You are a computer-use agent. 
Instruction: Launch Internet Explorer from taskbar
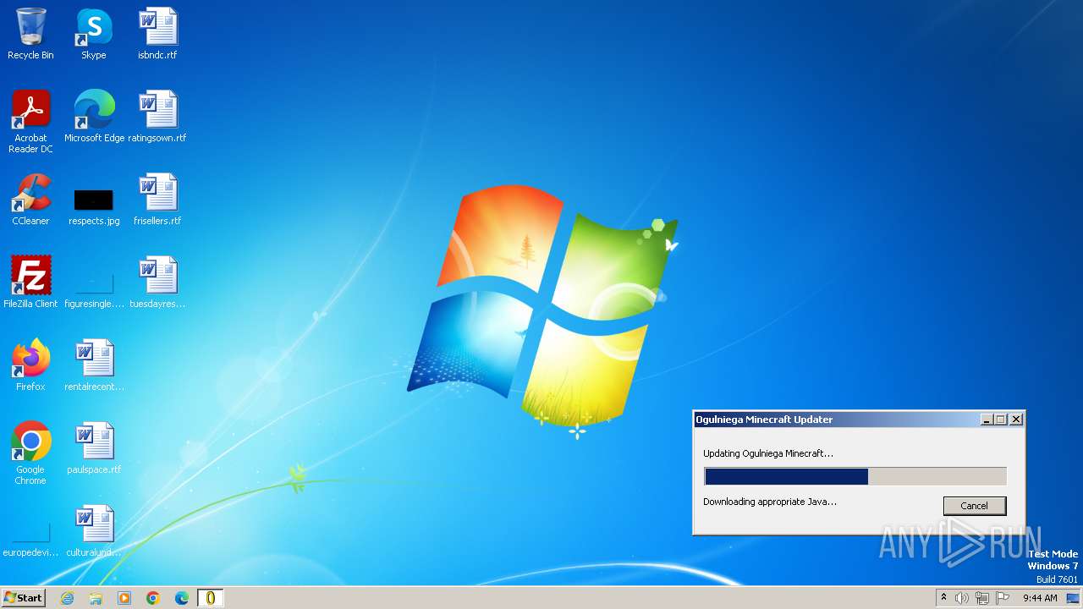(x=67, y=598)
